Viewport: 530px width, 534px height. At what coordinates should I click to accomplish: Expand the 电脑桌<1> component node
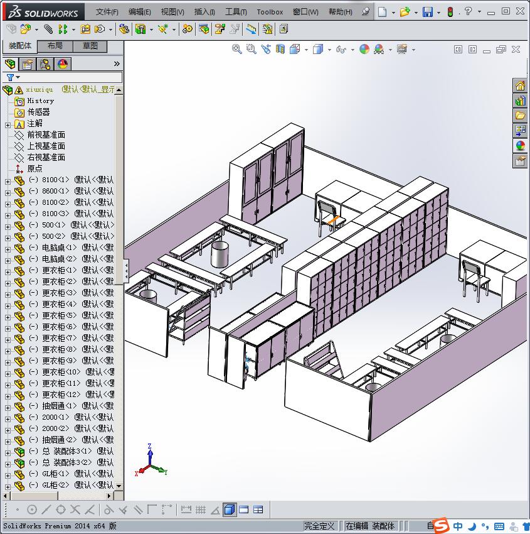8,249
